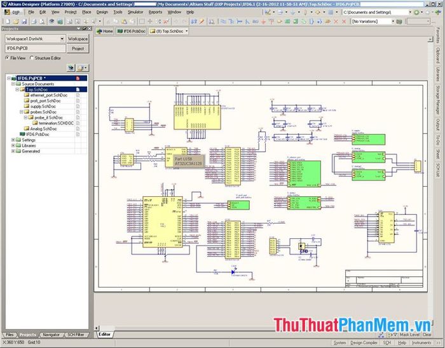Switch to the IFD6.PcbDoc document tab
The image size is (445, 348).
click(132, 32)
